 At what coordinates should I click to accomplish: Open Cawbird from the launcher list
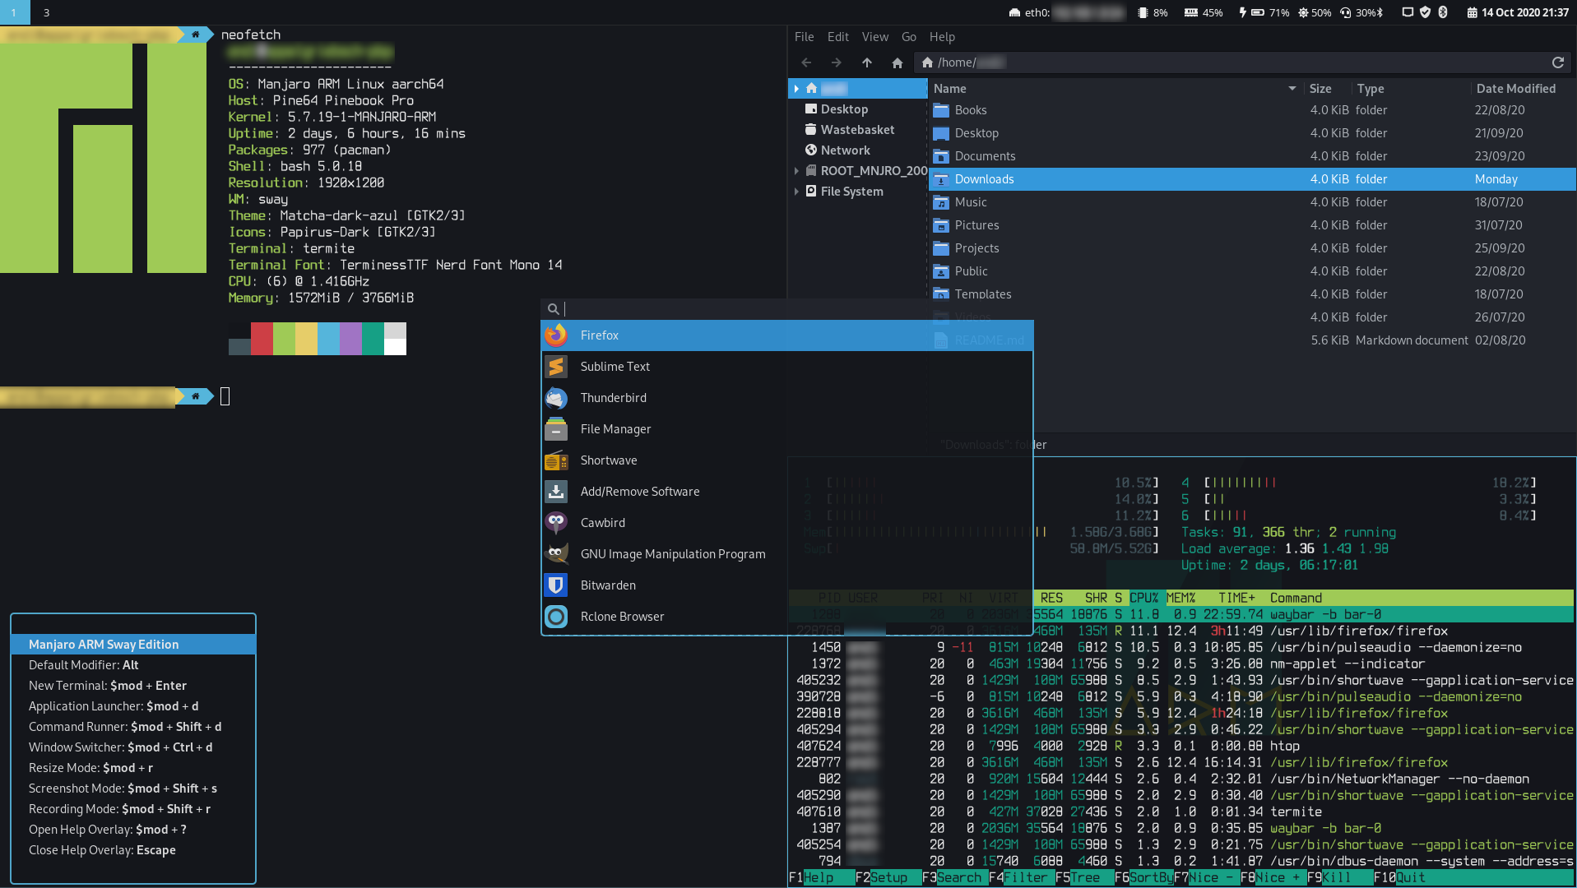point(602,523)
